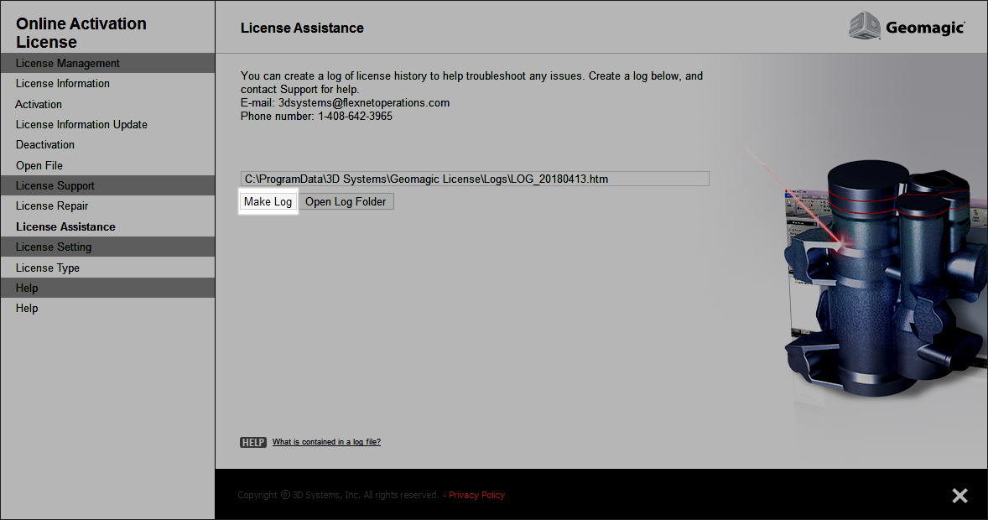Select License Type in the sidebar
Screen dimensions: 988x520
(47, 268)
